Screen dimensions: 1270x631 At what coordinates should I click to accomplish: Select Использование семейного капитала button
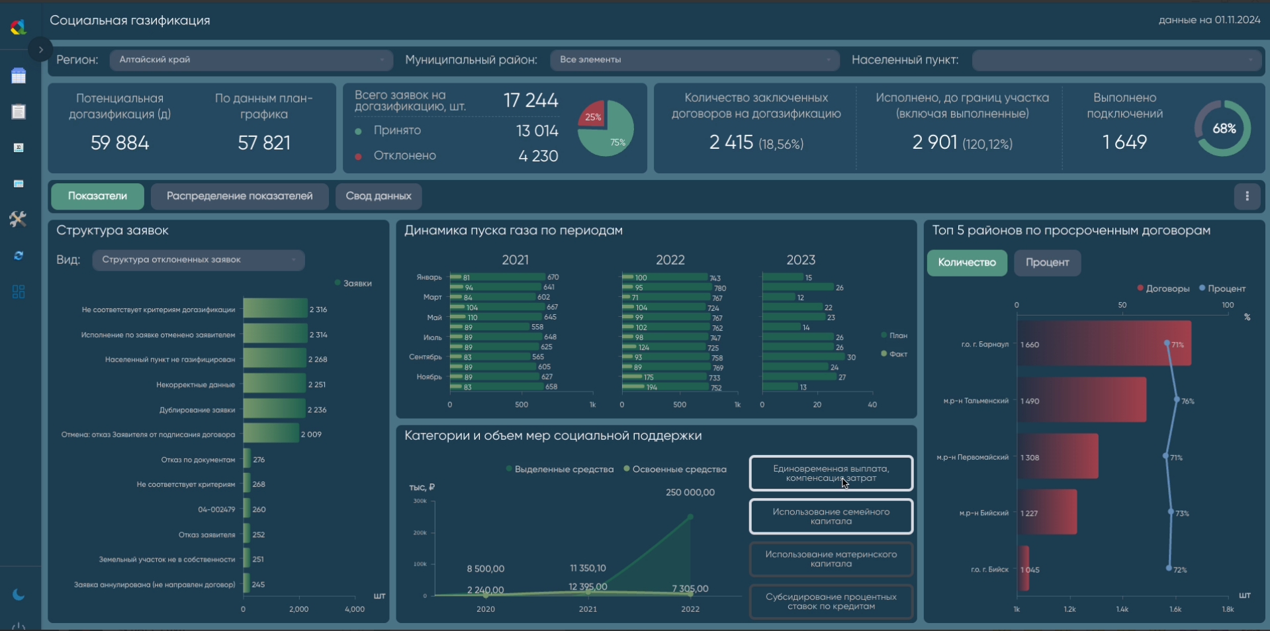pyautogui.click(x=831, y=517)
